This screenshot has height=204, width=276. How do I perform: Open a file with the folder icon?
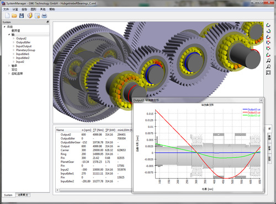click(14, 15)
